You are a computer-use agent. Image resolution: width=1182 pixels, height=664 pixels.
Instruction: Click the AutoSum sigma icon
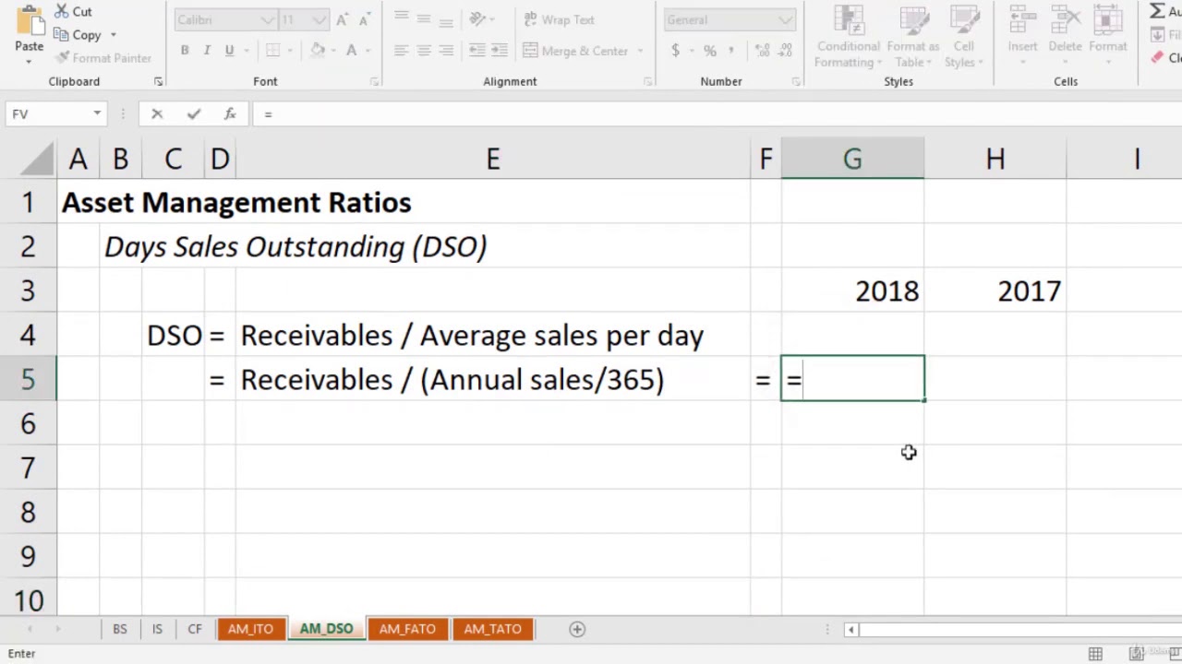coord(1157,11)
